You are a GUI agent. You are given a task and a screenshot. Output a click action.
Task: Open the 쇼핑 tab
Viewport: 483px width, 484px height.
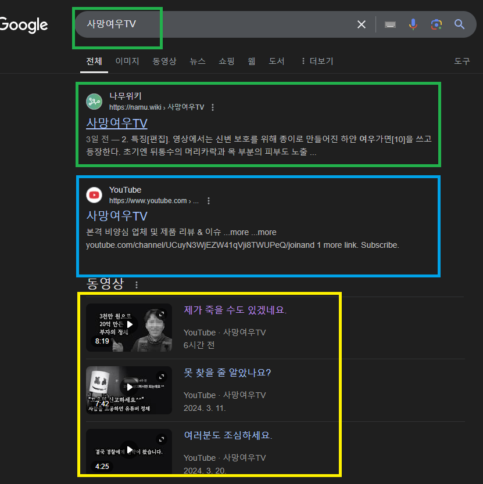coord(226,61)
